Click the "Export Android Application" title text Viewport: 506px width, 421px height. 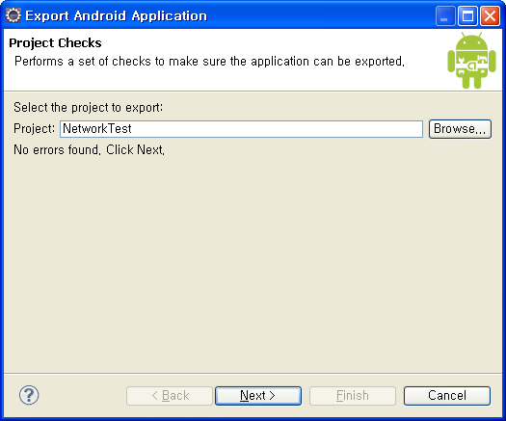[117, 15]
